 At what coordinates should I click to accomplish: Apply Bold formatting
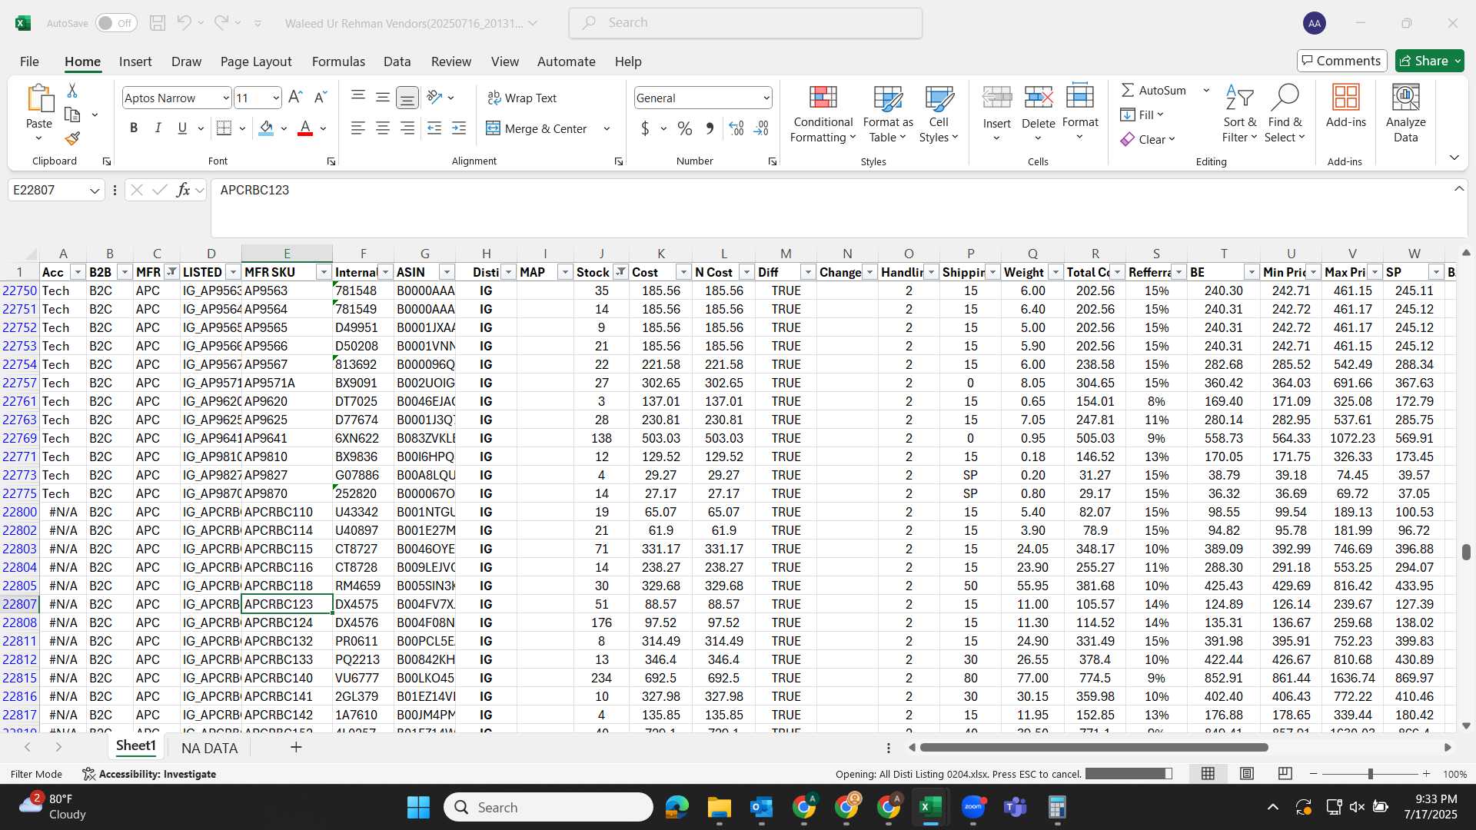click(134, 128)
